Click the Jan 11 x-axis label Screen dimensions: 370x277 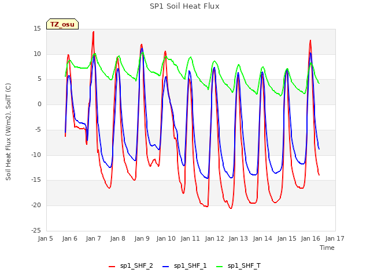coord(190,238)
